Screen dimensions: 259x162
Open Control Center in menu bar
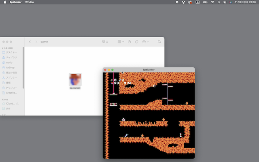click(225, 2)
